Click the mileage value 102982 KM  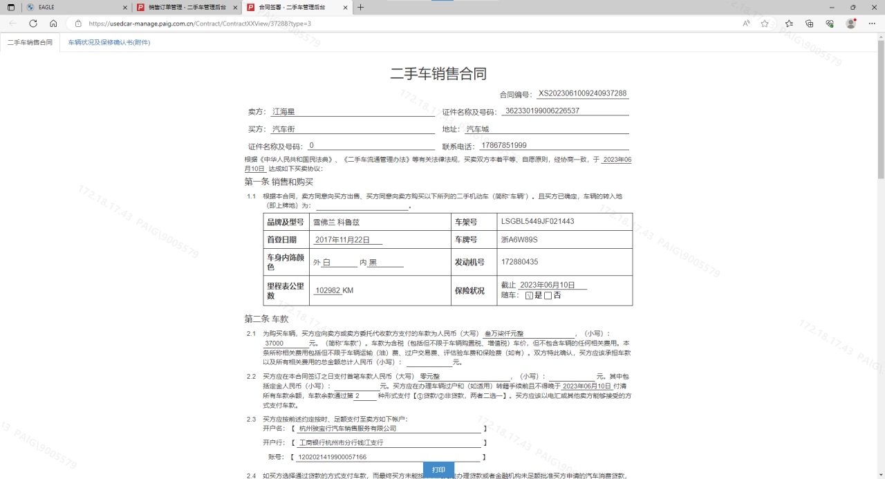(334, 290)
